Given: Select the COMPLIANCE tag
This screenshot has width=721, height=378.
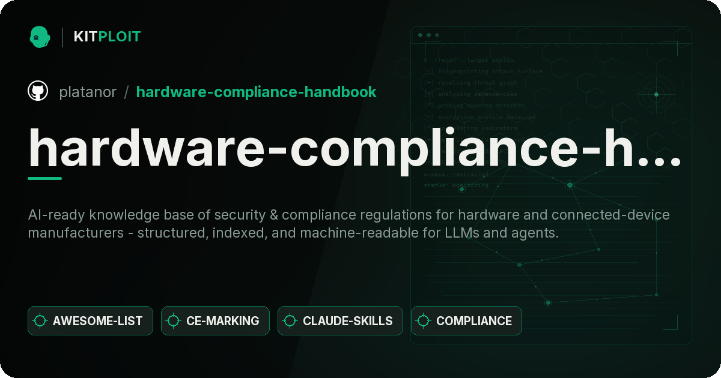Looking at the screenshot, I should [466, 321].
